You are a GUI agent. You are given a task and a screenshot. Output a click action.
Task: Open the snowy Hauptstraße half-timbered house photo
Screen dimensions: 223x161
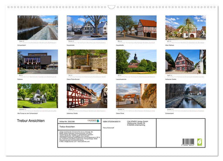[87, 27]
